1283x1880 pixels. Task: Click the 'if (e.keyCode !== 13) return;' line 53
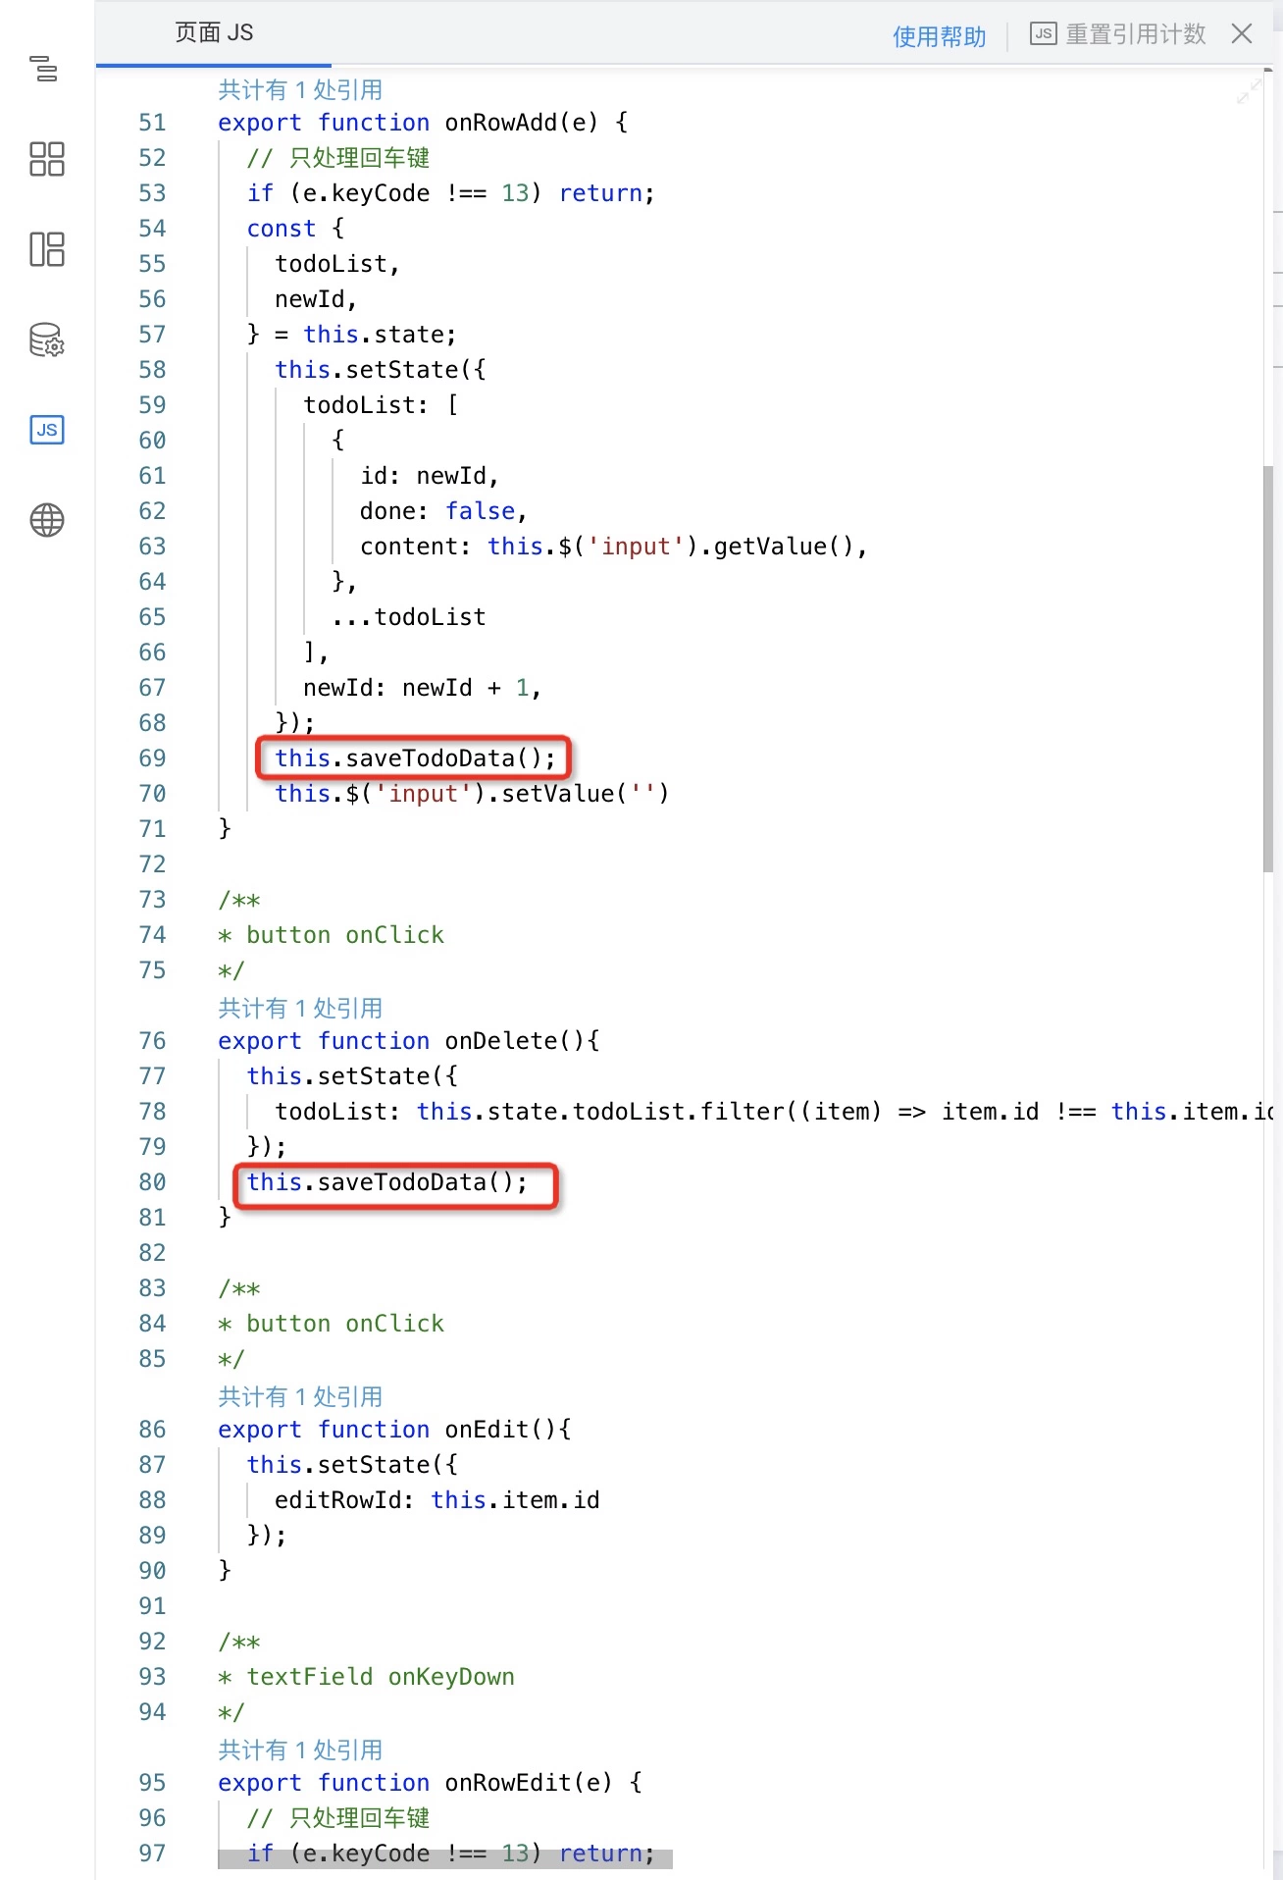pos(451,193)
